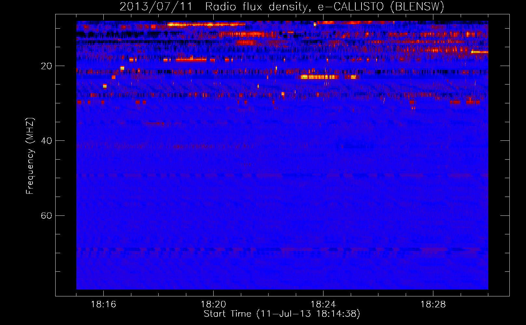Image resolution: width=526 pixels, height=325 pixels.
Task: Click the plot title 'Radio flux density, e-CALLISTO (BLENSW)'
Action: [x=324, y=7]
